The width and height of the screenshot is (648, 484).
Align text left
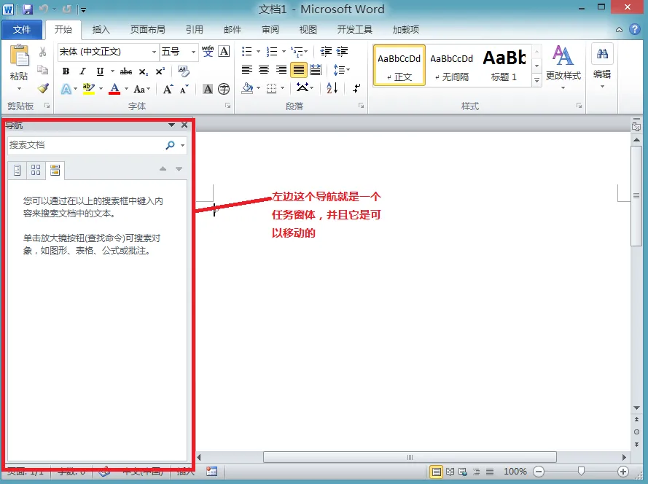(246, 70)
